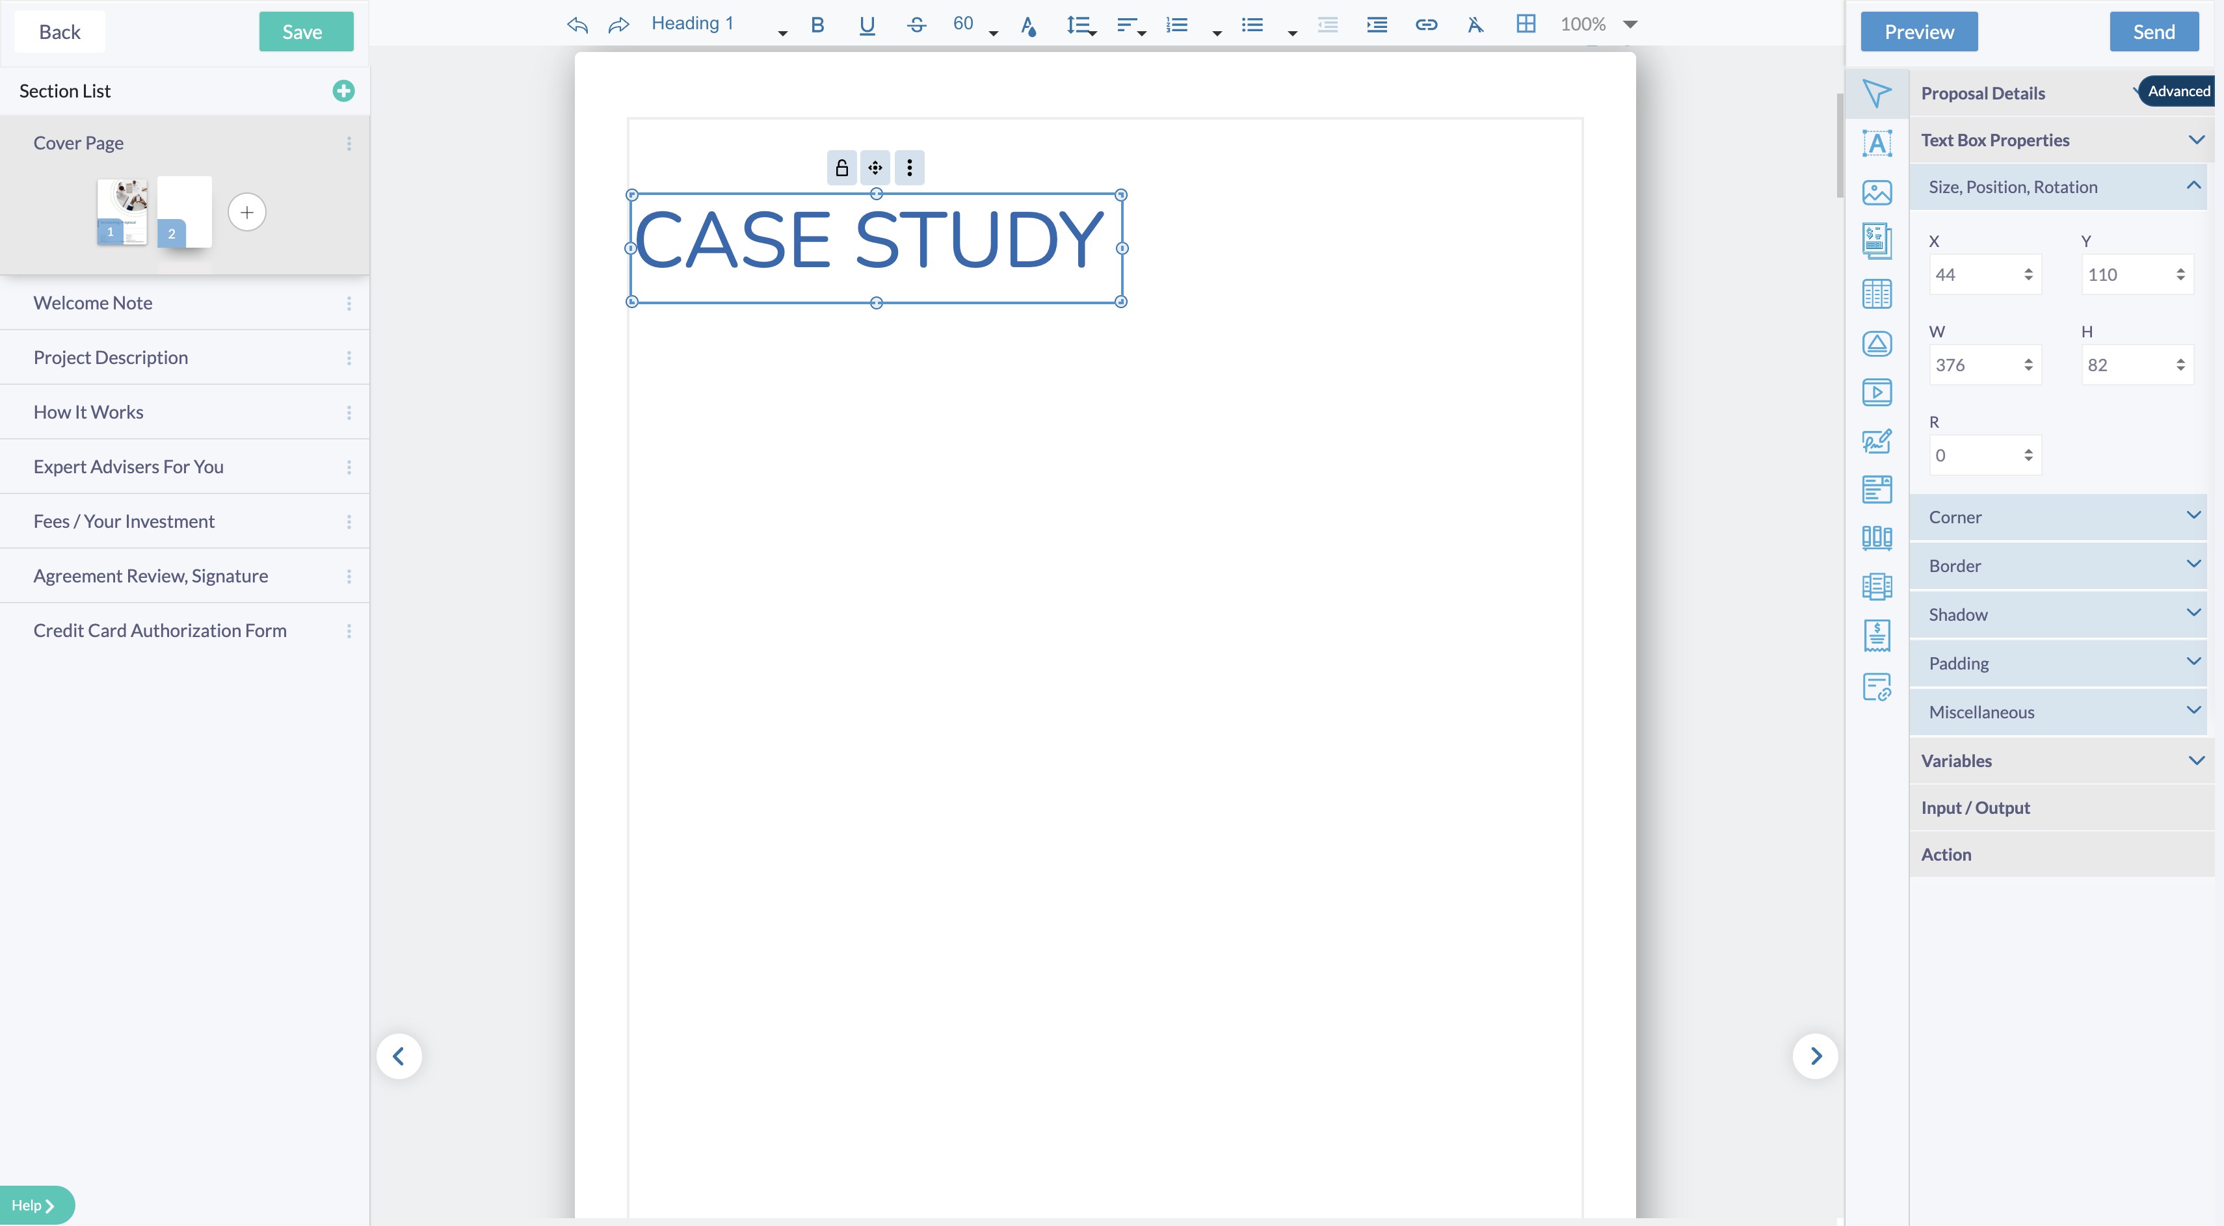Toggle underline formatting
The image size is (2224, 1226).
tap(867, 25)
